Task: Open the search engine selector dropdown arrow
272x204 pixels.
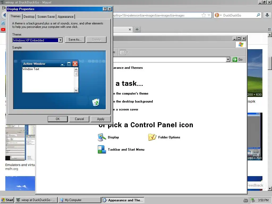Action: [221, 15]
